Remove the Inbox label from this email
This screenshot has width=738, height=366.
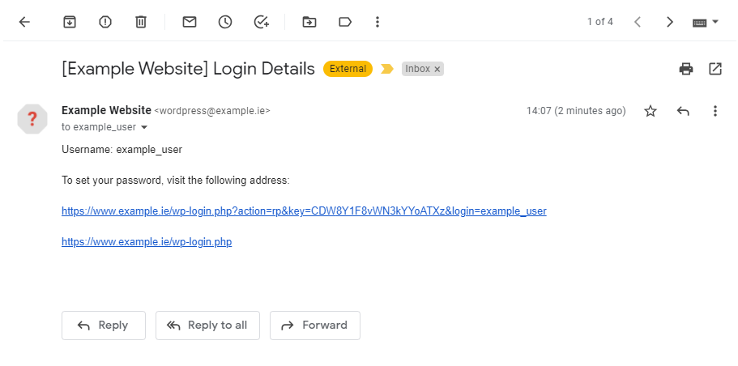437,70
